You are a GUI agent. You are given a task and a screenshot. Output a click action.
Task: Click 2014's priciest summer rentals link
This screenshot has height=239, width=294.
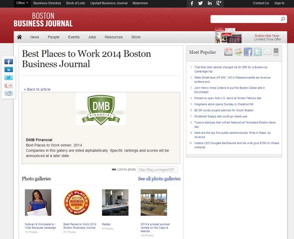[155, 228]
